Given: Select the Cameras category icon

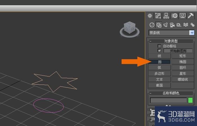Looking at the screenshot, I should click(x=172, y=25).
